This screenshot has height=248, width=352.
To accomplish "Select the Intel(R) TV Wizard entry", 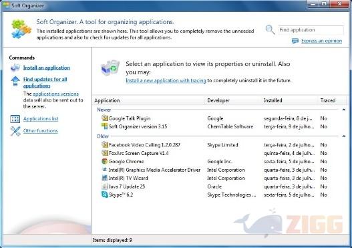I will coord(220,178).
